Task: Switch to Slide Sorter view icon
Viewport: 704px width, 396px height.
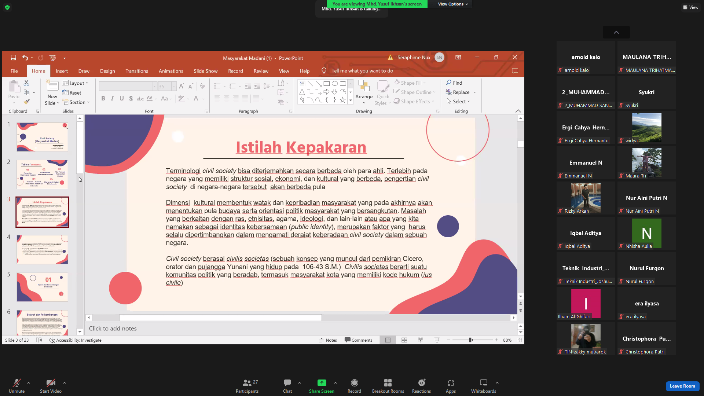Action: click(404, 340)
